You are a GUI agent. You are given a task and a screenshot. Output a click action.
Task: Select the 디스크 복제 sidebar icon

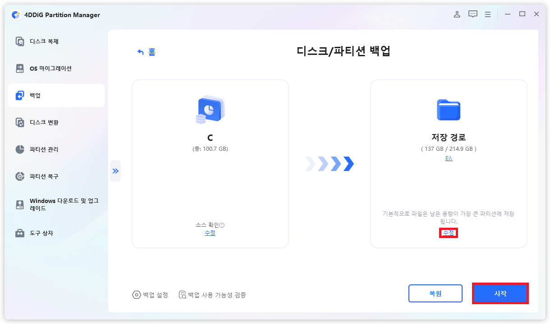pyautogui.click(x=20, y=41)
